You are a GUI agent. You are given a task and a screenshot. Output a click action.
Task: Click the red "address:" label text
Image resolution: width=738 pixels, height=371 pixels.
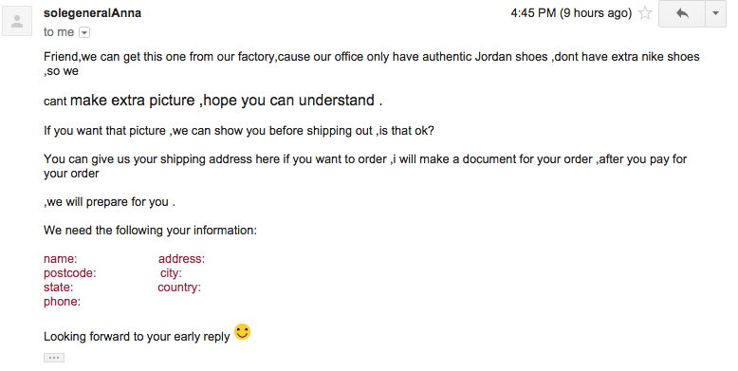tap(182, 259)
